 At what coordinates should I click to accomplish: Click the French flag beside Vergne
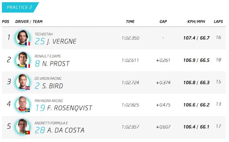coord(28,43)
